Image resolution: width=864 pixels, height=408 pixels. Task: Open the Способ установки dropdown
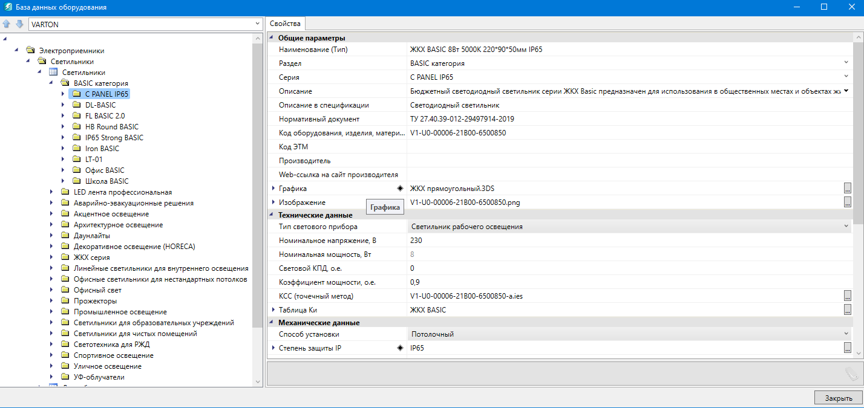point(846,334)
